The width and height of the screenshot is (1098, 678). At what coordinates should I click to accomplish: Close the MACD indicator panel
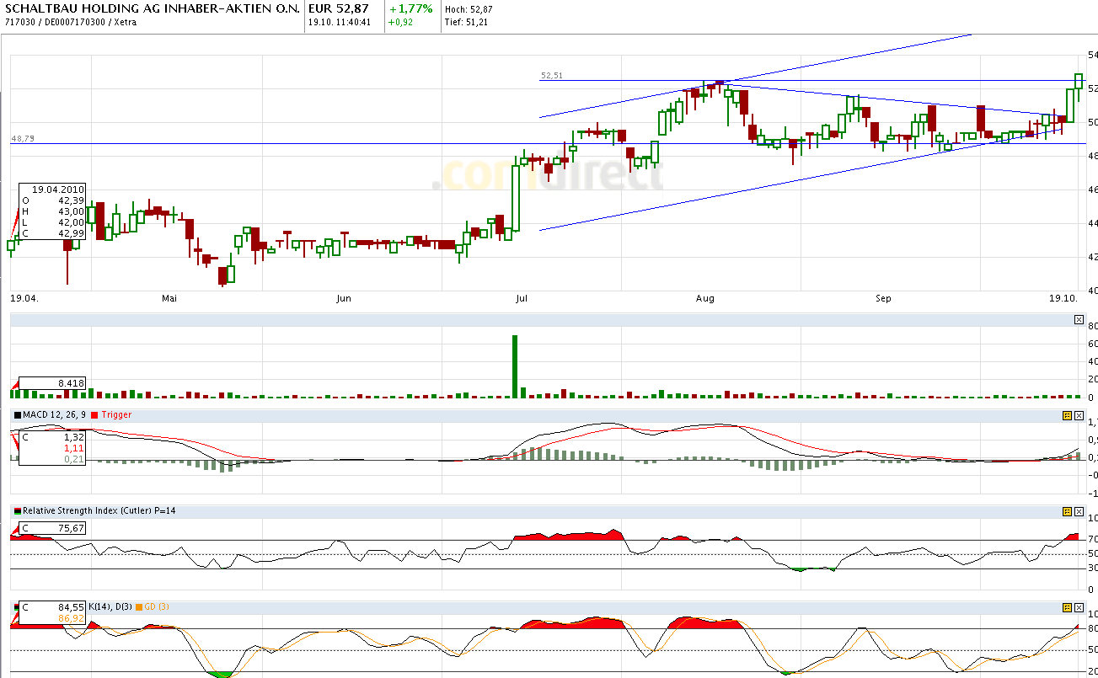click(1079, 415)
